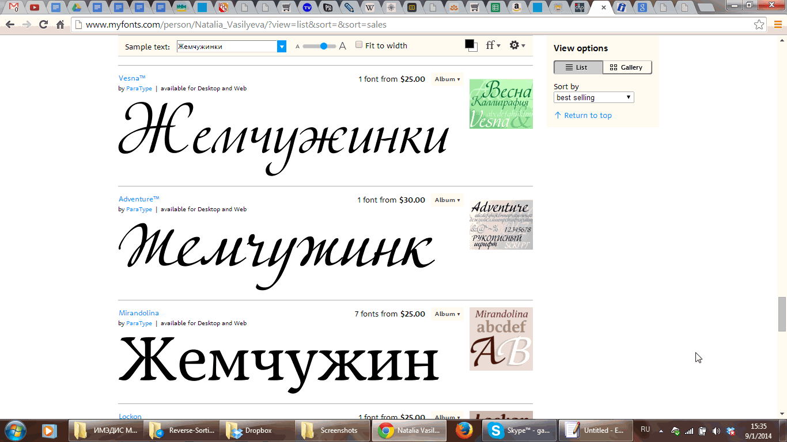Close the active MyFonts tab

click(x=603, y=7)
